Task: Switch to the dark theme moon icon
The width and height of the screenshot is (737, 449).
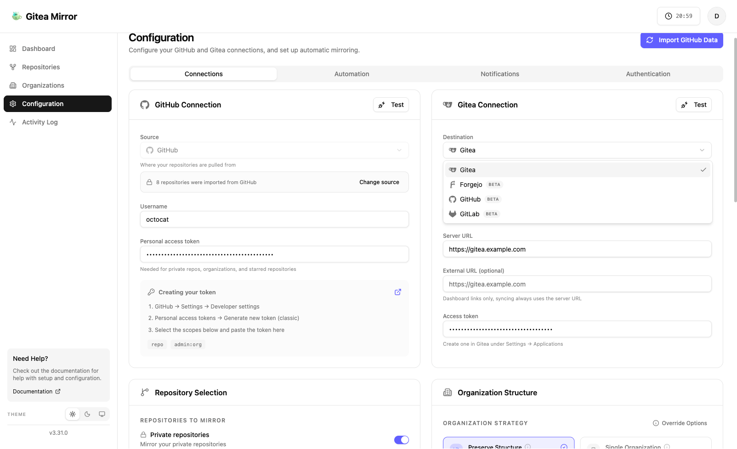Action: (87, 414)
